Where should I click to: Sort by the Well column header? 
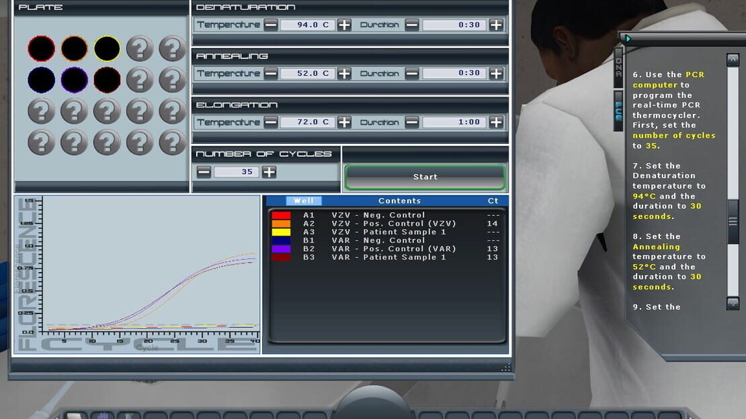coord(304,201)
